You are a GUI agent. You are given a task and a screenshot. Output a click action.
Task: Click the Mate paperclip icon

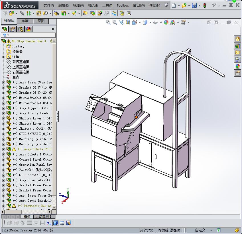[x=22, y=13]
